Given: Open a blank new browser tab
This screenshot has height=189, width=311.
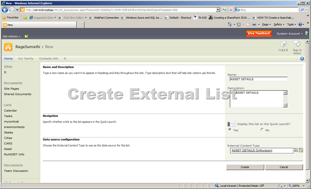Looking at the screenshot, I should click(x=81, y=25).
